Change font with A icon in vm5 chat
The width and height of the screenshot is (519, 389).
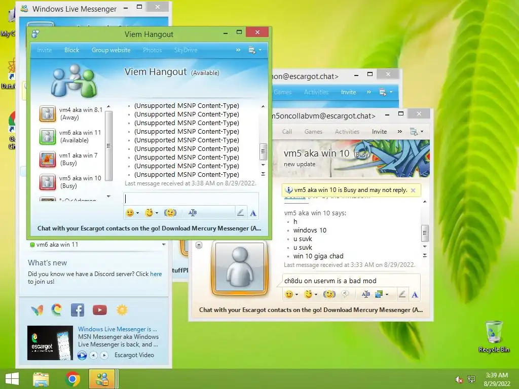[x=415, y=294]
